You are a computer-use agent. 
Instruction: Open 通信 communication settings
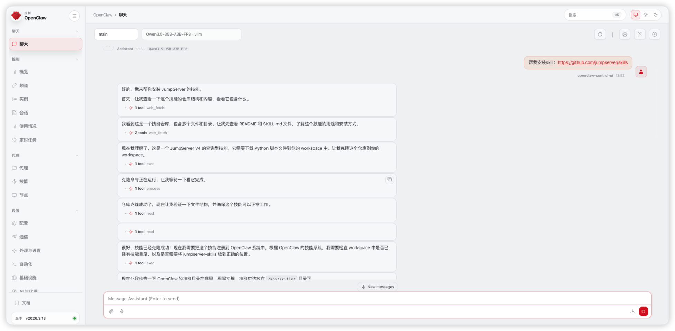click(x=46, y=237)
